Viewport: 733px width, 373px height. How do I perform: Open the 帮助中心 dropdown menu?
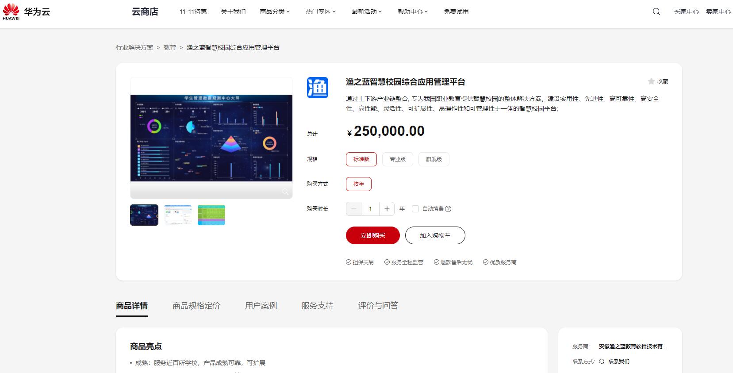[x=413, y=12]
